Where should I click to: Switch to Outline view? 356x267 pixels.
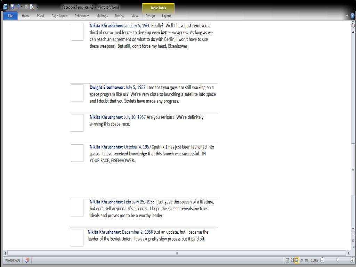tap(301, 260)
